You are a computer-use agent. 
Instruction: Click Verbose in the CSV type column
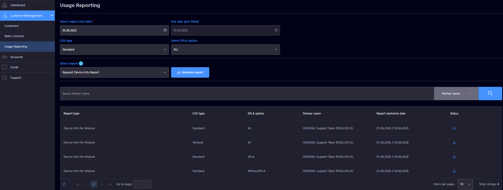198,142
